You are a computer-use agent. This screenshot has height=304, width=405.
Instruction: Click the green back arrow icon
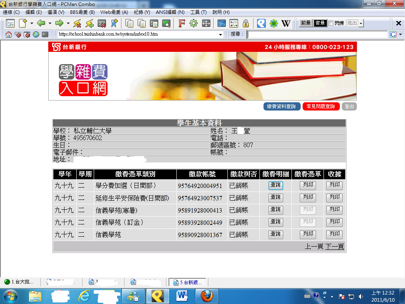pos(41,23)
